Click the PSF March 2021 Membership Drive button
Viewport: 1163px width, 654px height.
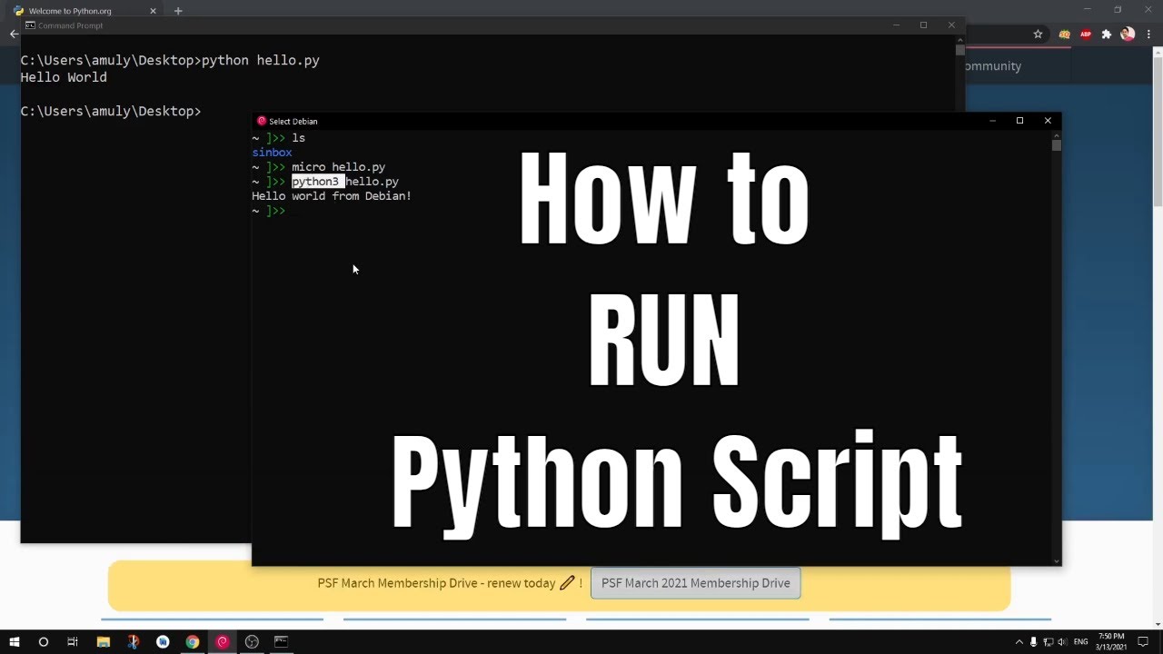pyautogui.click(x=695, y=583)
